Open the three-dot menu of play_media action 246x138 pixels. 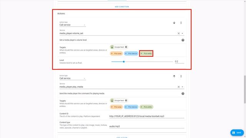click(x=181, y=76)
